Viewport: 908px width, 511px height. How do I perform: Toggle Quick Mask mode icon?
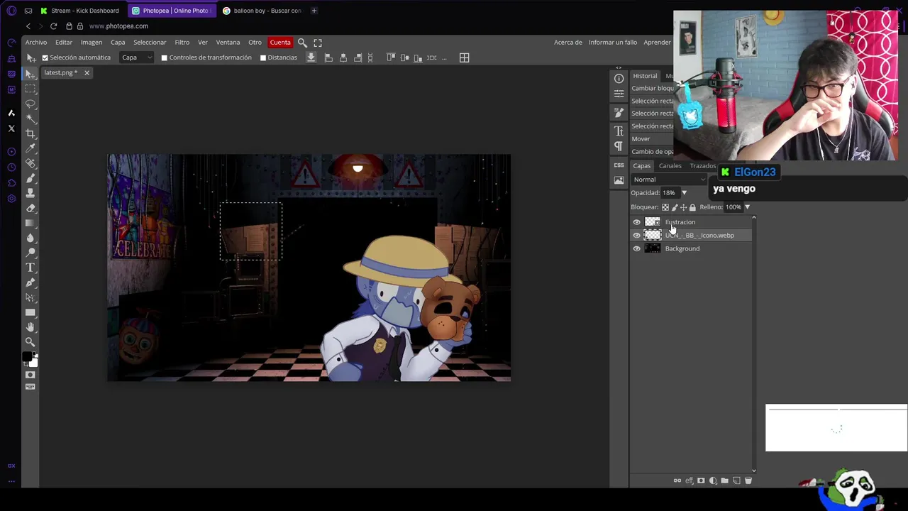(x=30, y=375)
